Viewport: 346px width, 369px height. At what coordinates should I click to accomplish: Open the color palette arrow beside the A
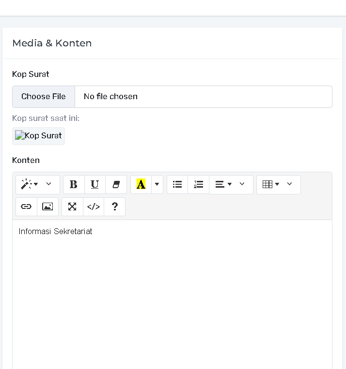(x=157, y=185)
